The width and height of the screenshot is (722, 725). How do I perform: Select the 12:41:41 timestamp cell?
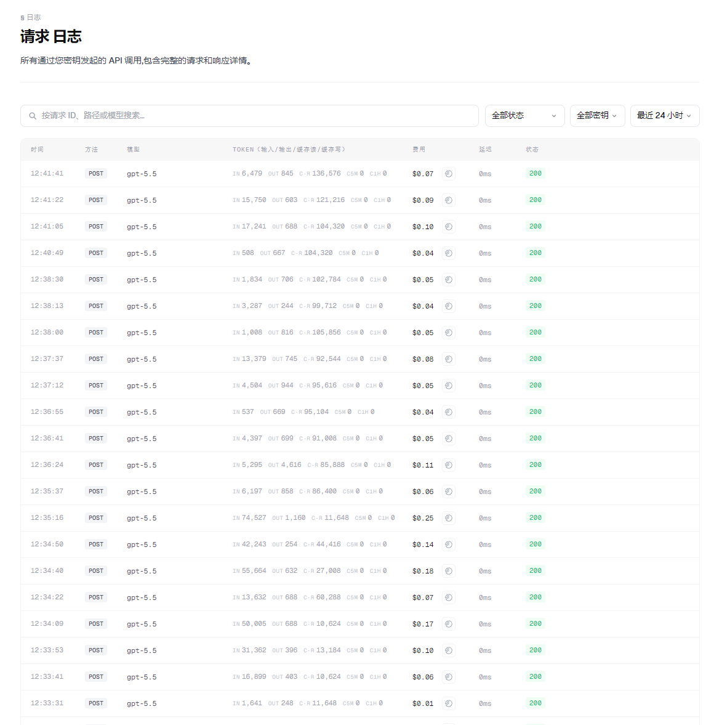47,173
